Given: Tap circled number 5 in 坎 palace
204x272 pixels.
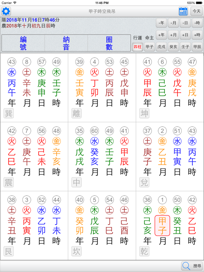Looking at the screenshot, I should point(95,200).
